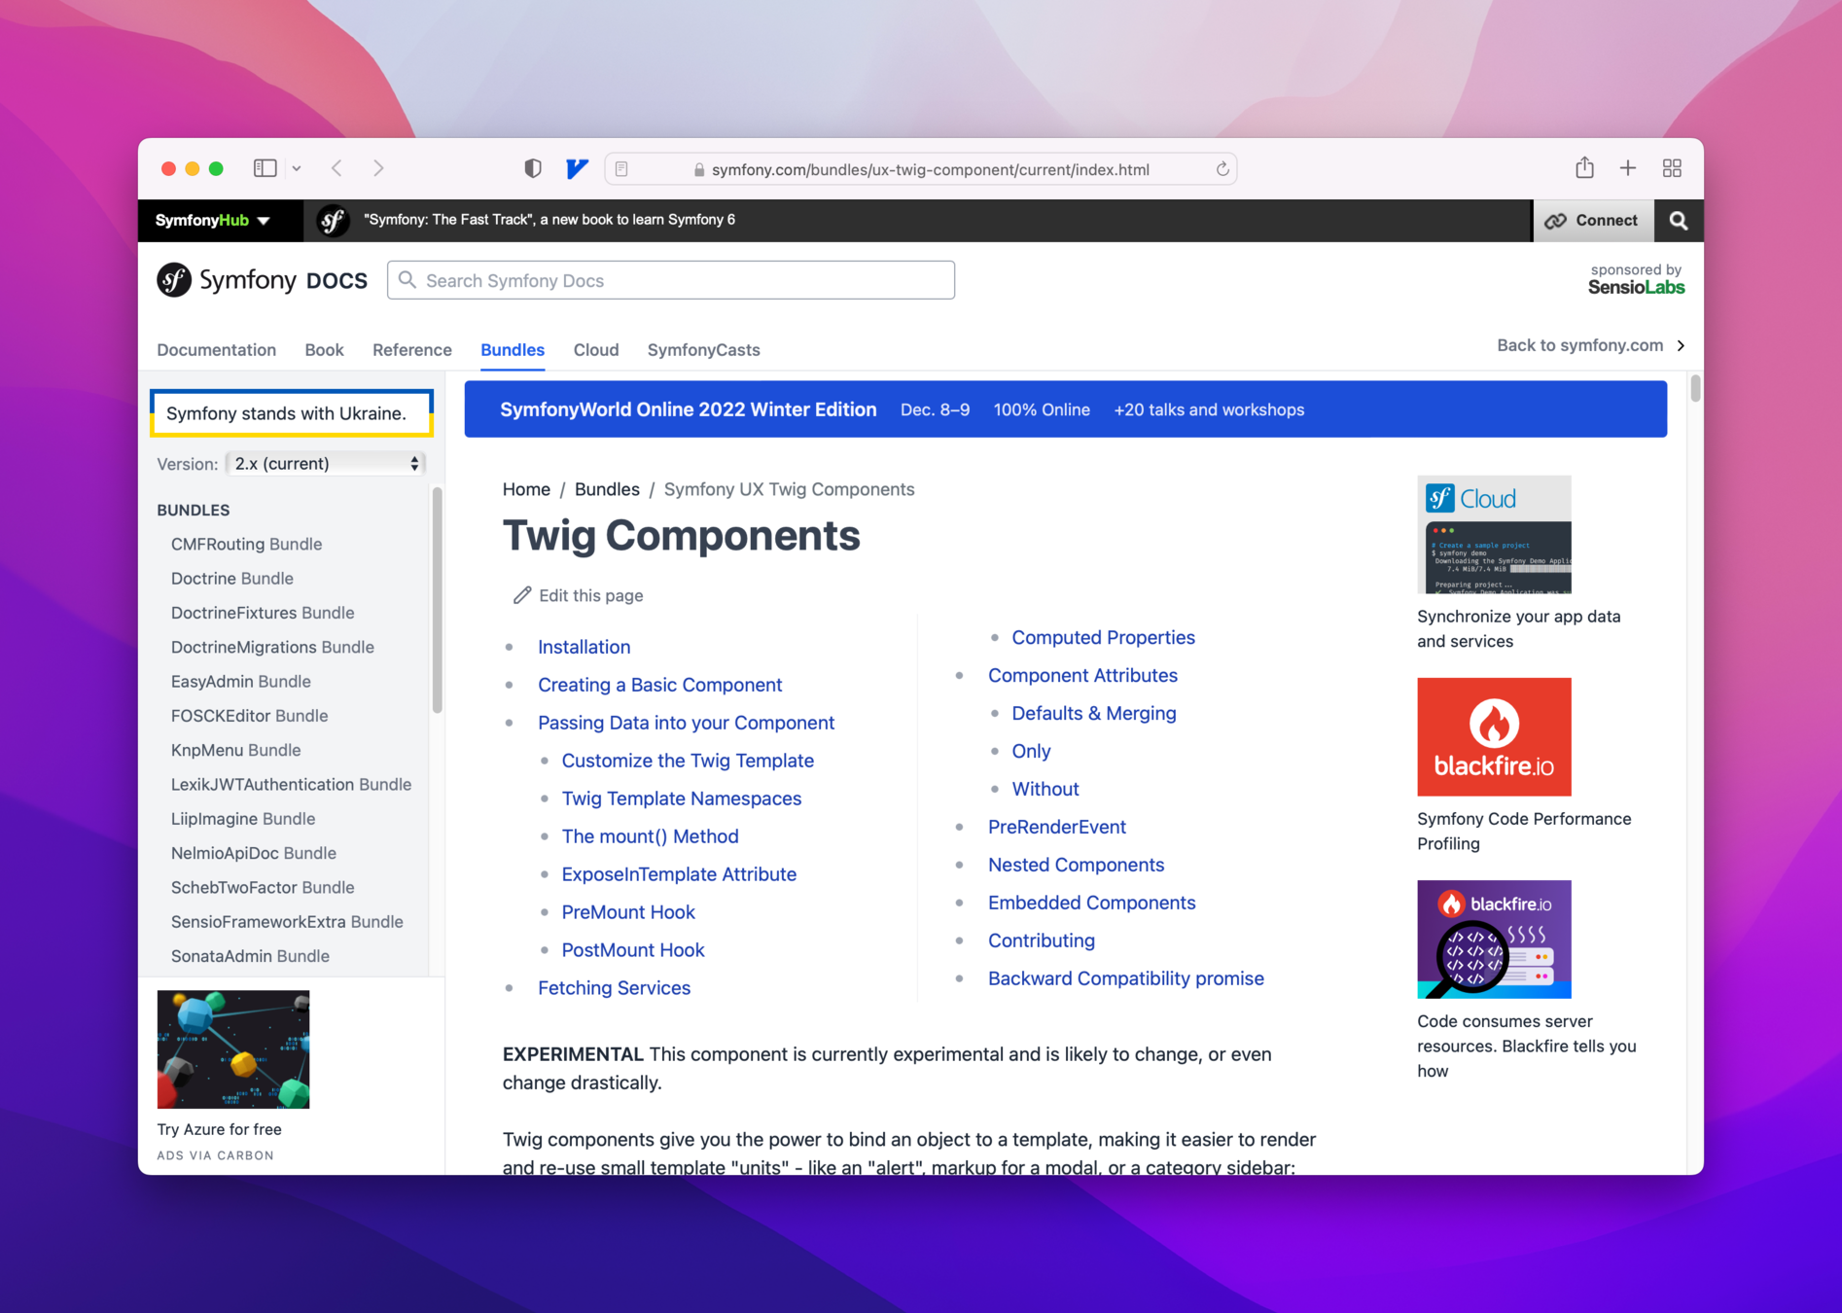This screenshot has height=1313, width=1842.
Task: Open DoctrineMigrations Bundle in sidebar
Action: coord(272,648)
